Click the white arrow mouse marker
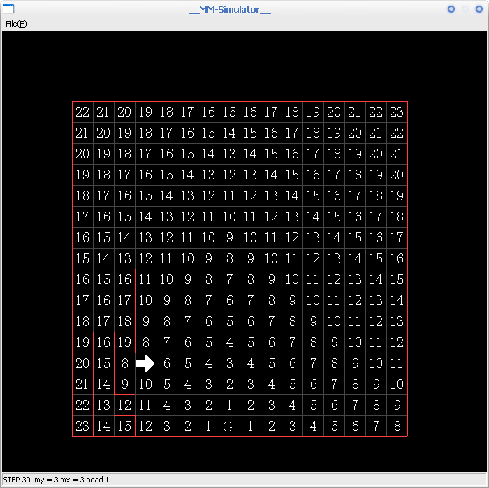 point(145,363)
